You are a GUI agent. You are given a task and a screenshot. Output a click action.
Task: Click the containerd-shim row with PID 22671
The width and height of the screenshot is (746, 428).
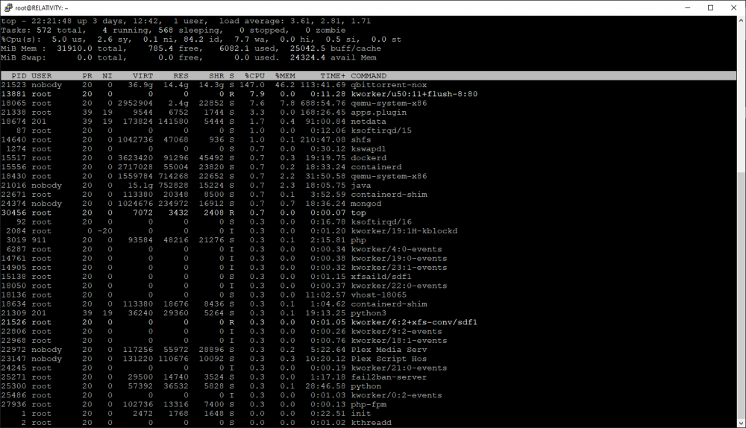369,195
